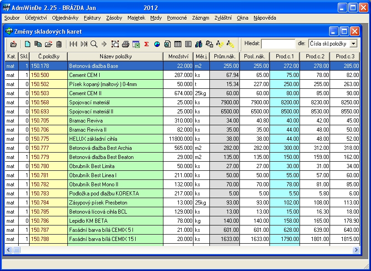The width and height of the screenshot is (371, 271).
Task: Open the Účetnictví menu
Action: 36,18
